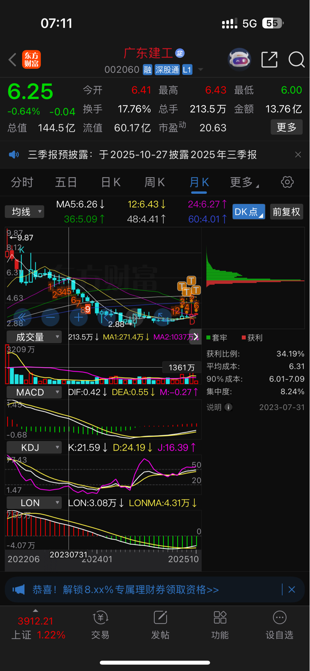Tap the 深股通 badge

point(167,70)
